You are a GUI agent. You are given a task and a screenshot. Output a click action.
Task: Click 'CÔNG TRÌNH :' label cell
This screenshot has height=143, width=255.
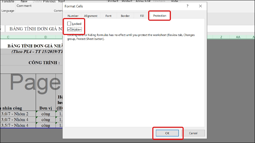pyautogui.click(x=44, y=63)
